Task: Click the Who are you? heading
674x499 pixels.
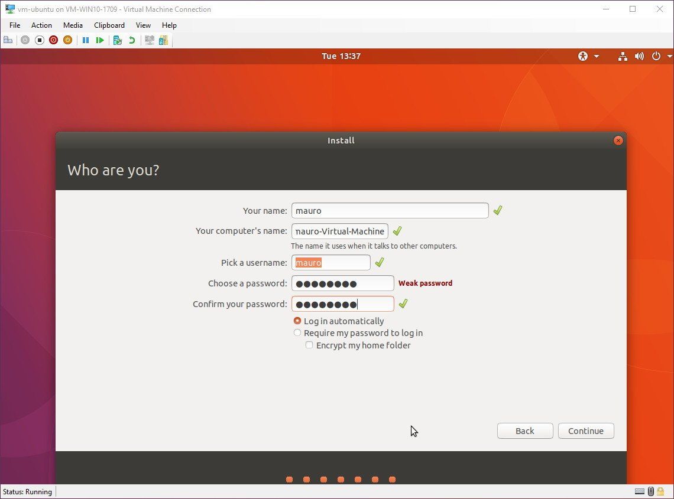Action: 114,170
